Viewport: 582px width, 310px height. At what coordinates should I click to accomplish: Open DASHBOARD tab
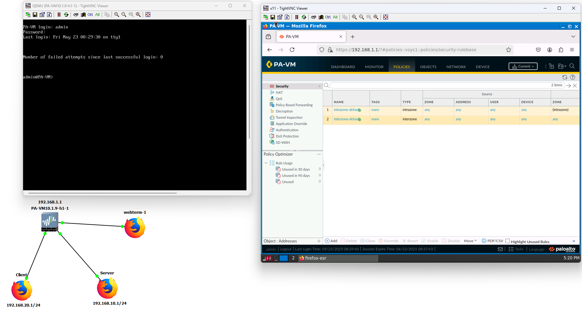[x=343, y=67]
